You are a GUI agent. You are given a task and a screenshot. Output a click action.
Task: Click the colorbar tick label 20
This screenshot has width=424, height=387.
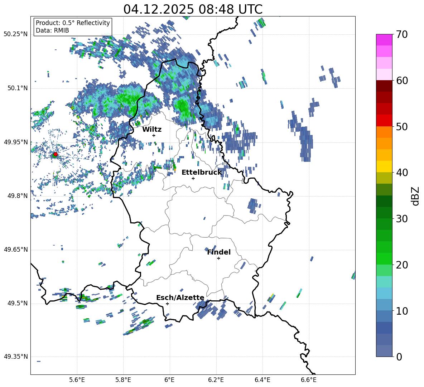tap(402, 265)
